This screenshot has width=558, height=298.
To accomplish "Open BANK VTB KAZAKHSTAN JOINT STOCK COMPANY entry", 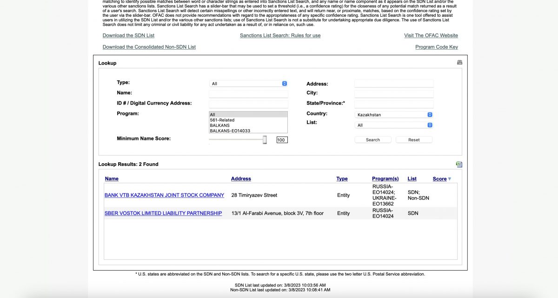I will click(164, 195).
